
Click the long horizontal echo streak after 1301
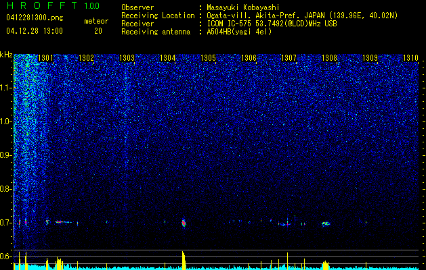click(x=63, y=222)
